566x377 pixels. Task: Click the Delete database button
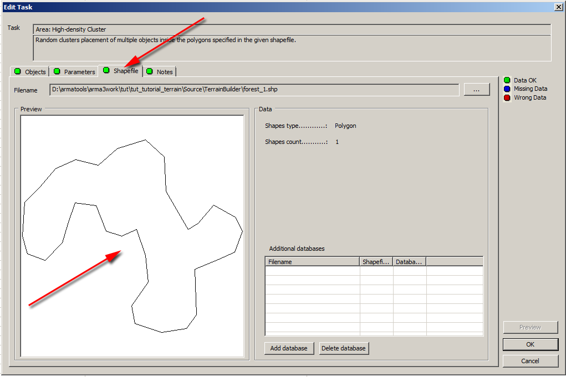click(x=344, y=348)
